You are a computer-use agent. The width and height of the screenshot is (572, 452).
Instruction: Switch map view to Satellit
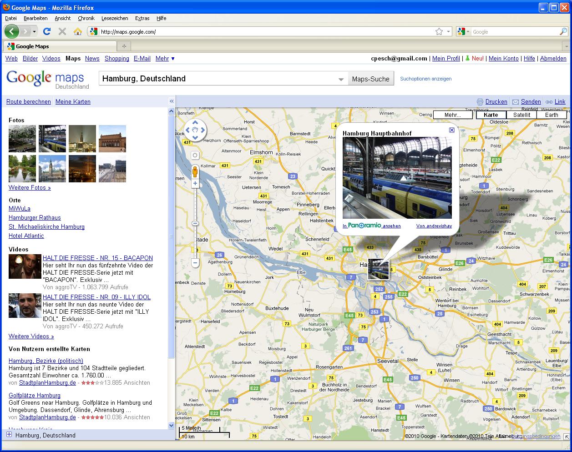(x=521, y=115)
